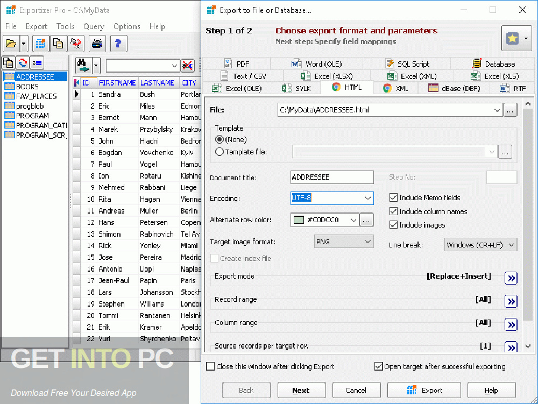Click the Help button in export dialog

491,390
